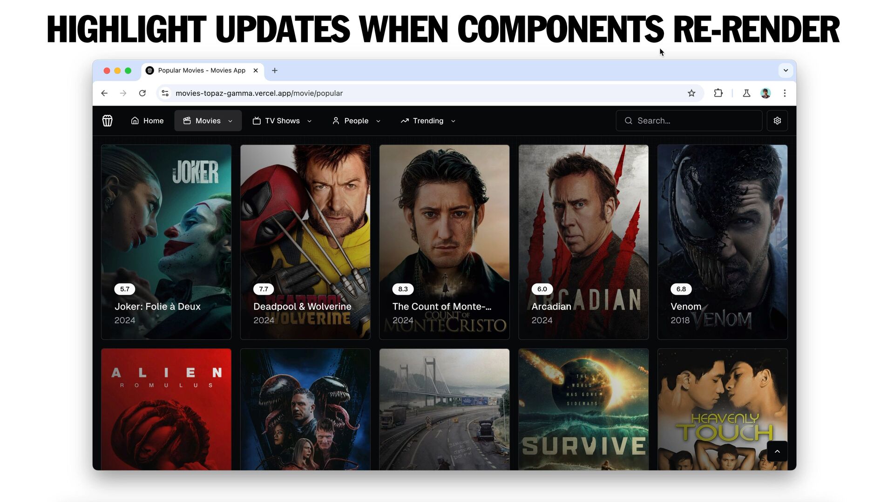
Task: Click the tab favicon icon
Action: pos(150,71)
